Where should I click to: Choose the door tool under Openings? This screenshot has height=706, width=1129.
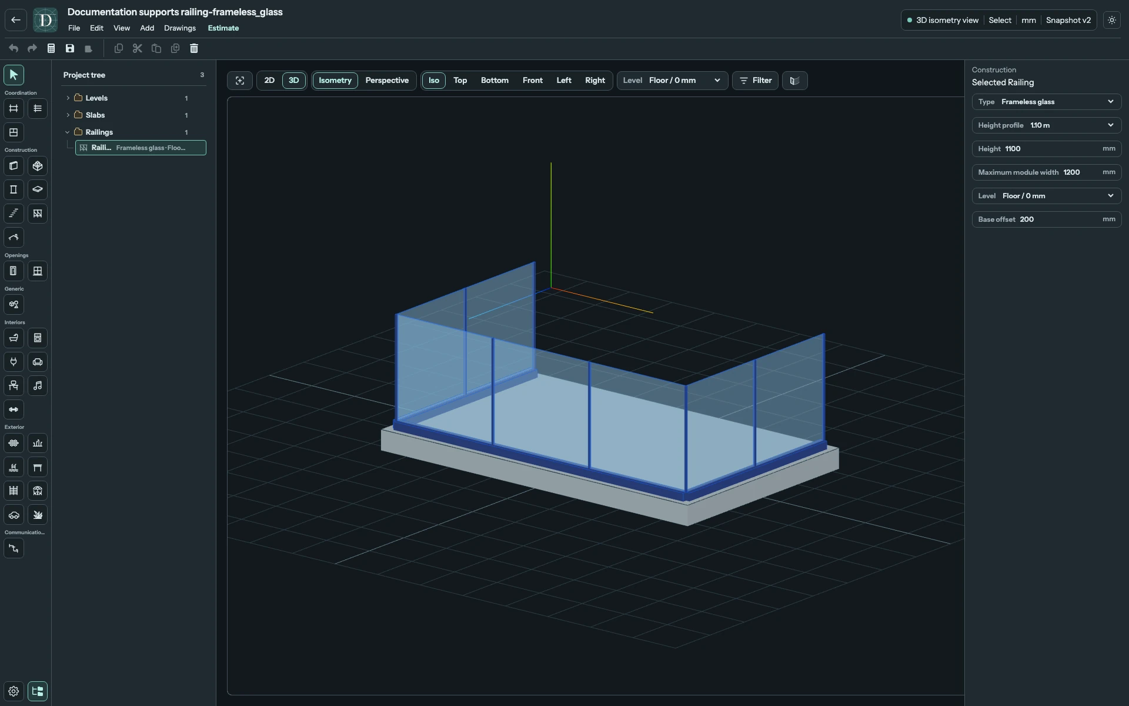14,271
